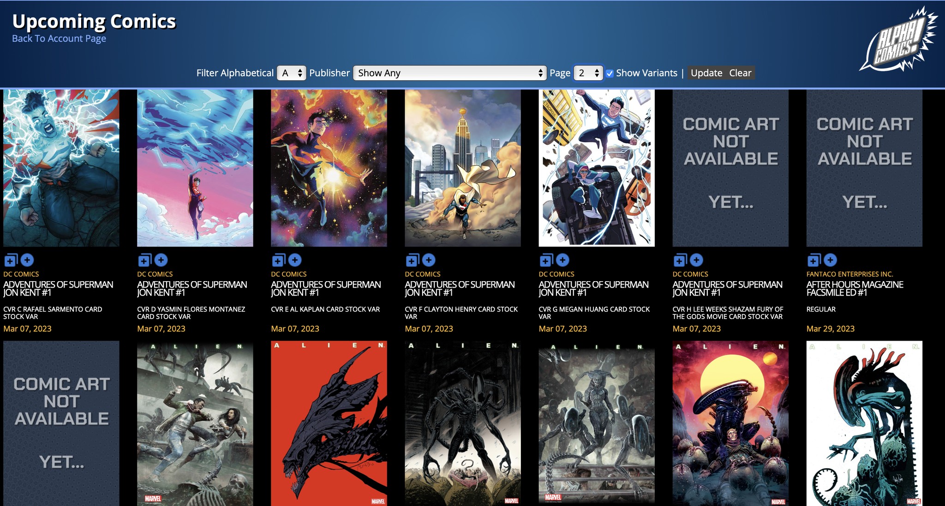The height and width of the screenshot is (506, 945).
Task: Click stacked add-series icon for After Hours Magazine
Action: (x=813, y=260)
